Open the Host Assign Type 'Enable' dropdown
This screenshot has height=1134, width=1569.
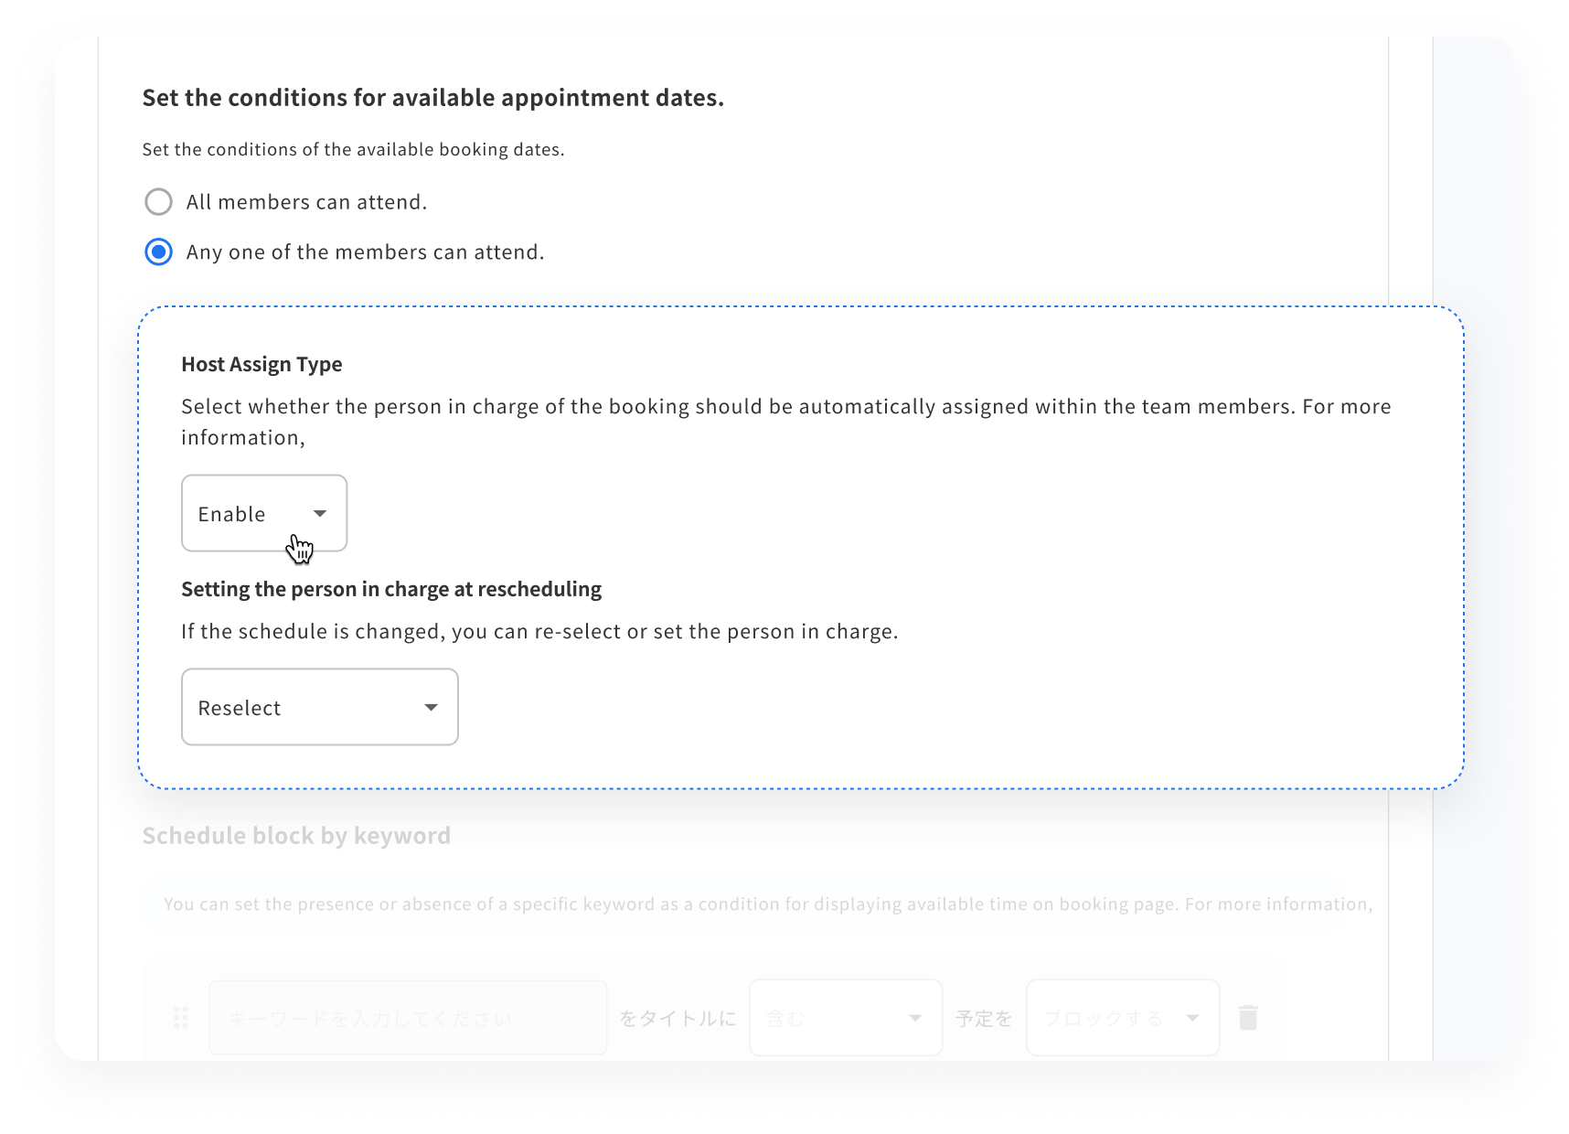(x=263, y=514)
